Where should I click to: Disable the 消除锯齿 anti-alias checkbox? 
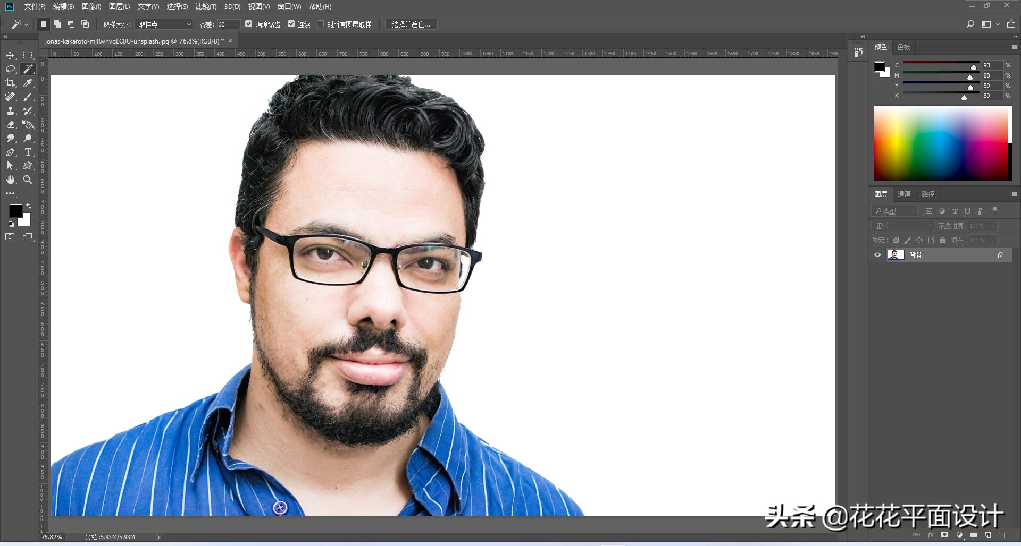click(248, 24)
